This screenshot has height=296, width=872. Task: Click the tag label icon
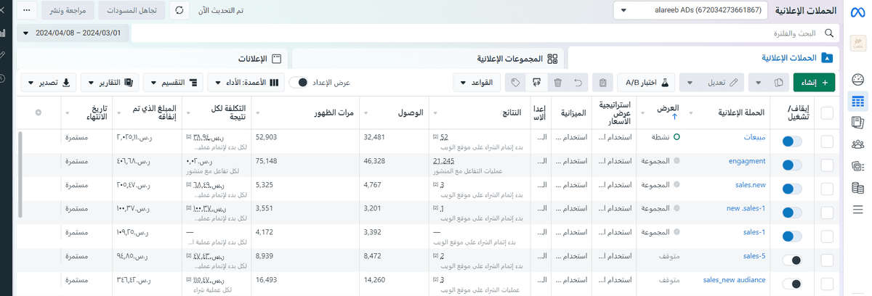515,83
